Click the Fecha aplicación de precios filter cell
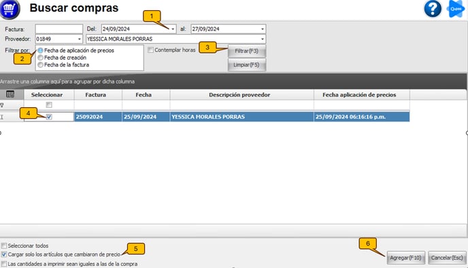Image resolution: width=468 pixels, height=268 pixels. tap(362, 105)
